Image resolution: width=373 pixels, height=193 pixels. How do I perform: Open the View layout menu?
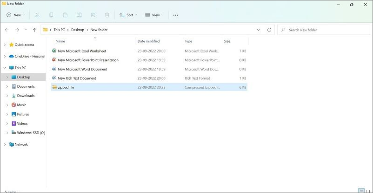tap(154, 15)
